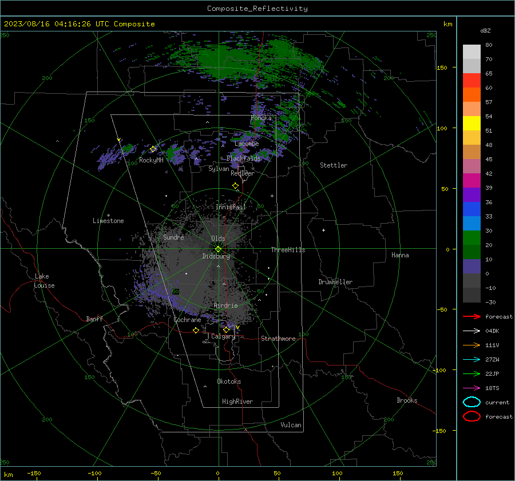Click the Cochrane city label

point(187,320)
